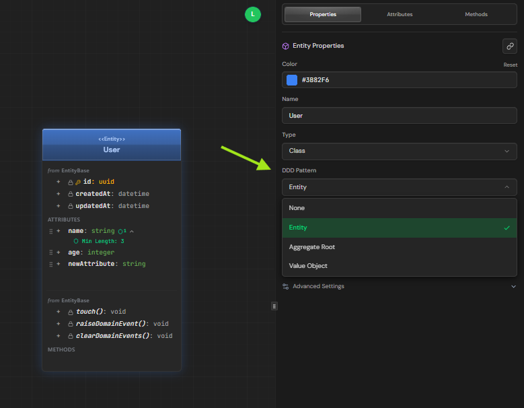Open the Type dropdown showing Class
This screenshot has height=408, width=524.
coord(399,151)
